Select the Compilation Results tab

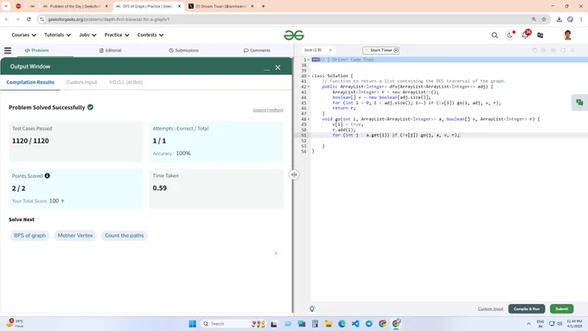pos(30,82)
